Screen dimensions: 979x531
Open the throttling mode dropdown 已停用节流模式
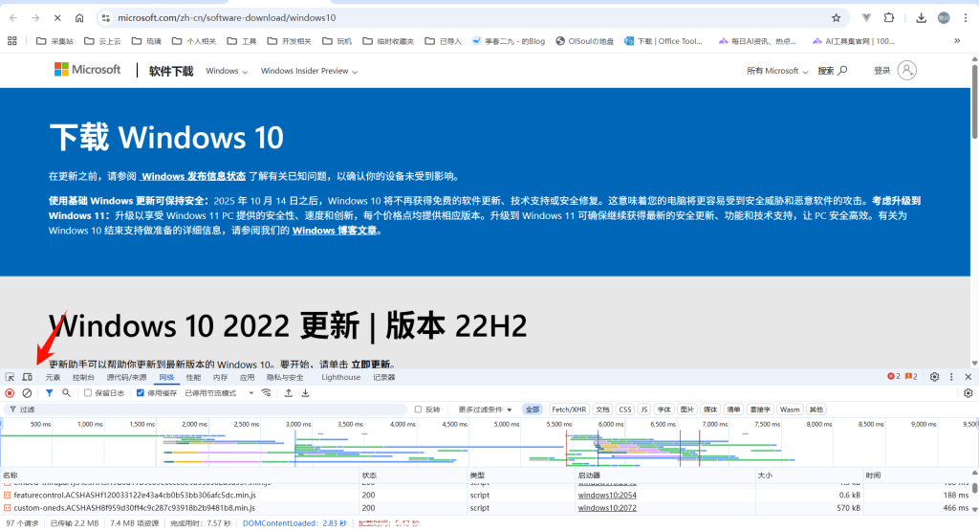point(219,393)
